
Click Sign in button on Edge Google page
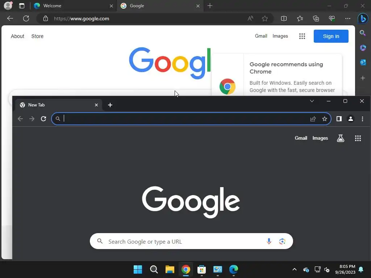click(331, 36)
